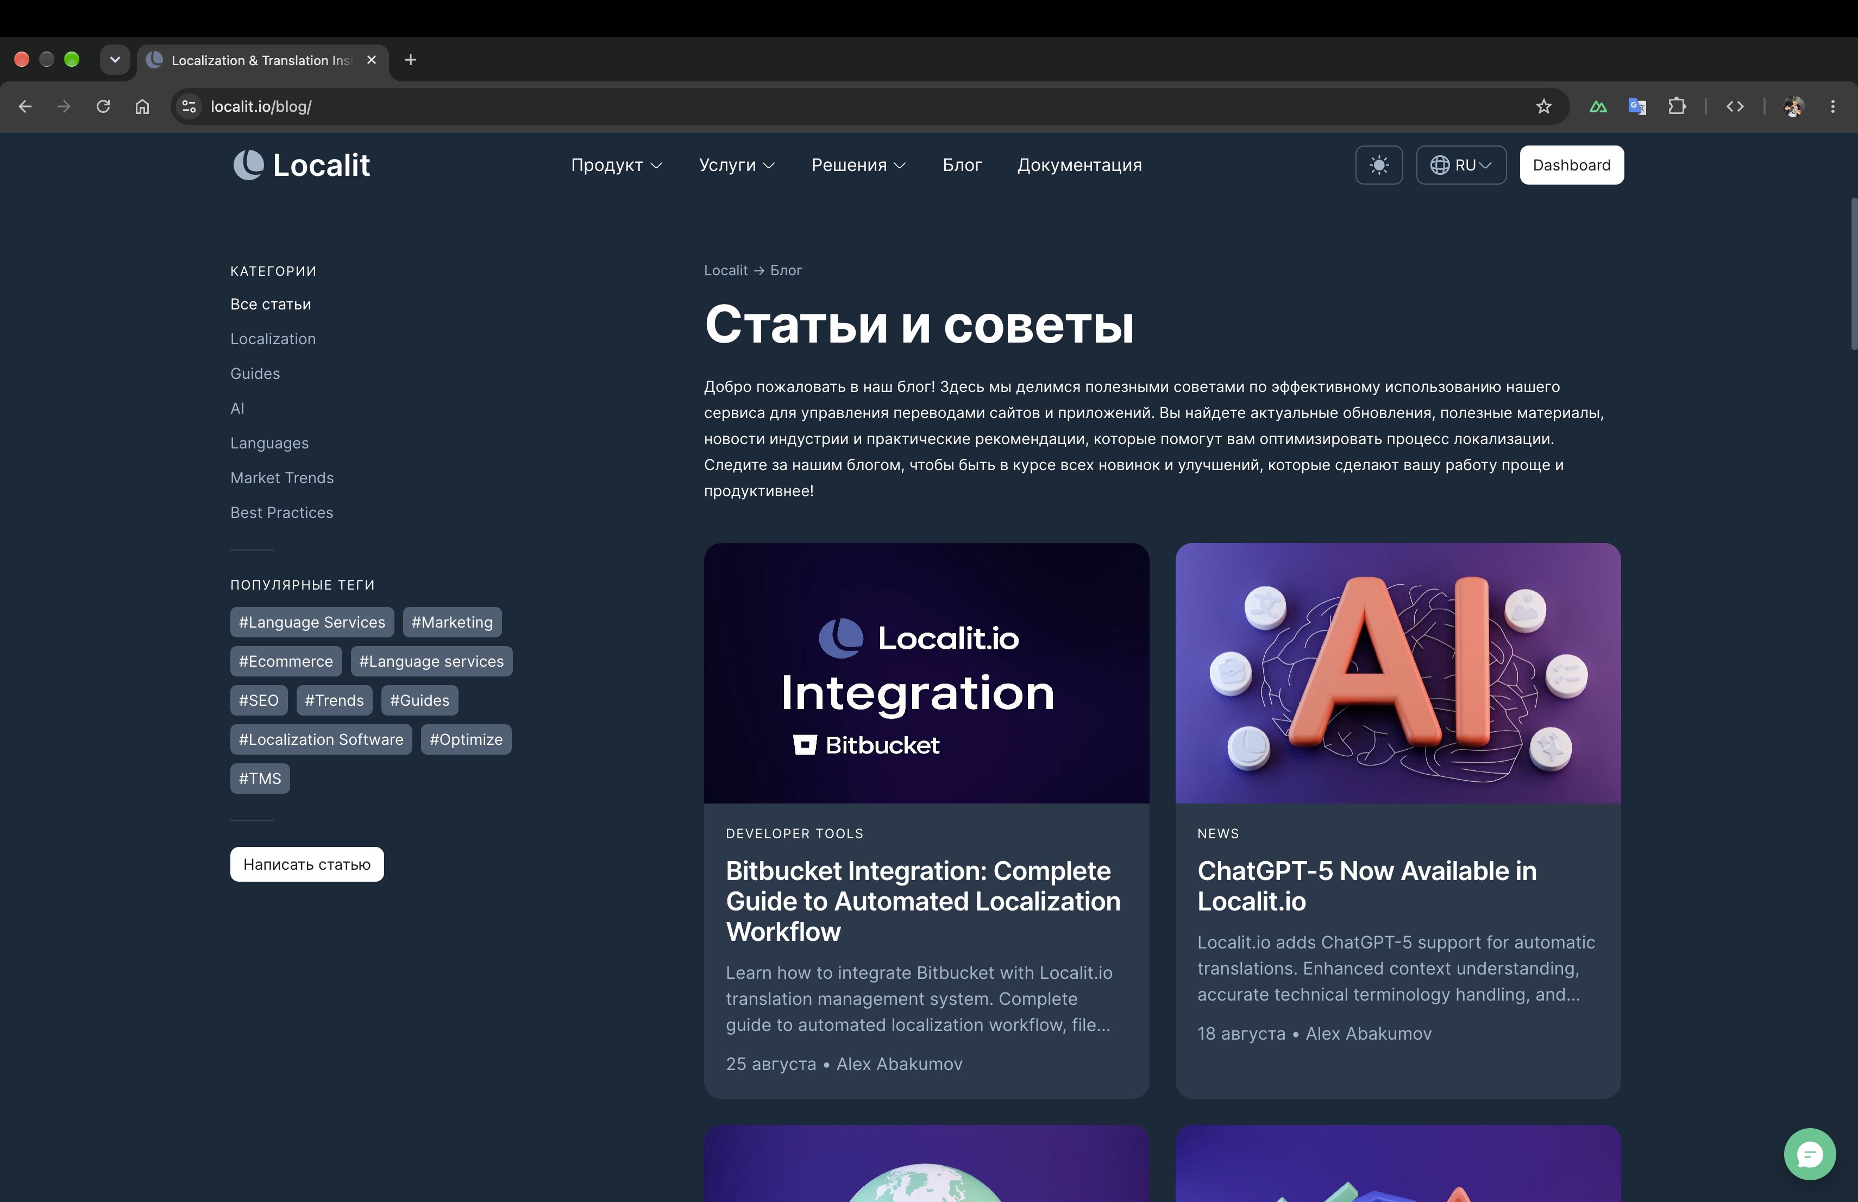Open the Google Translate extension icon

click(x=1637, y=106)
